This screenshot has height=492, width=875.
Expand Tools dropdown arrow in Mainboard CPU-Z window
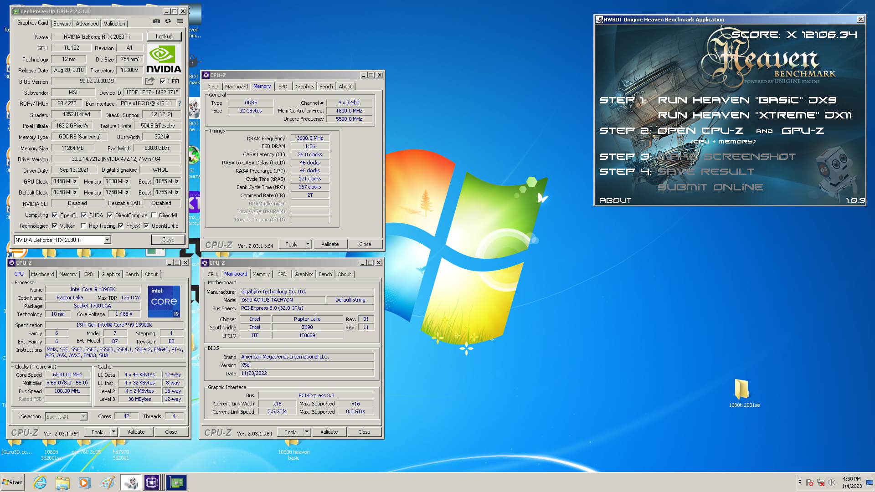pyautogui.click(x=307, y=432)
